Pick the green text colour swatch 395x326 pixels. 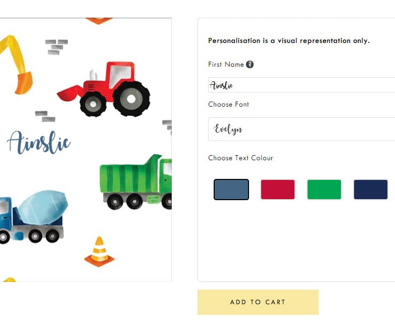[x=324, y=190]
